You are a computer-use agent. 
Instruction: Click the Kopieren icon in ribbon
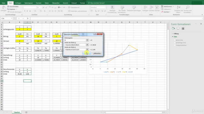8,9
